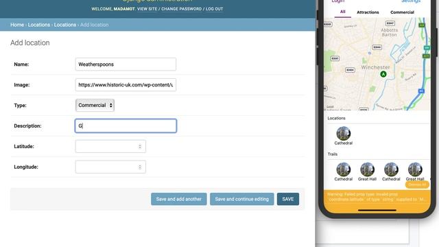Open the CHANGE PASSWORD link
This screenshot has width=439, height=247.
tap(181, 9)
